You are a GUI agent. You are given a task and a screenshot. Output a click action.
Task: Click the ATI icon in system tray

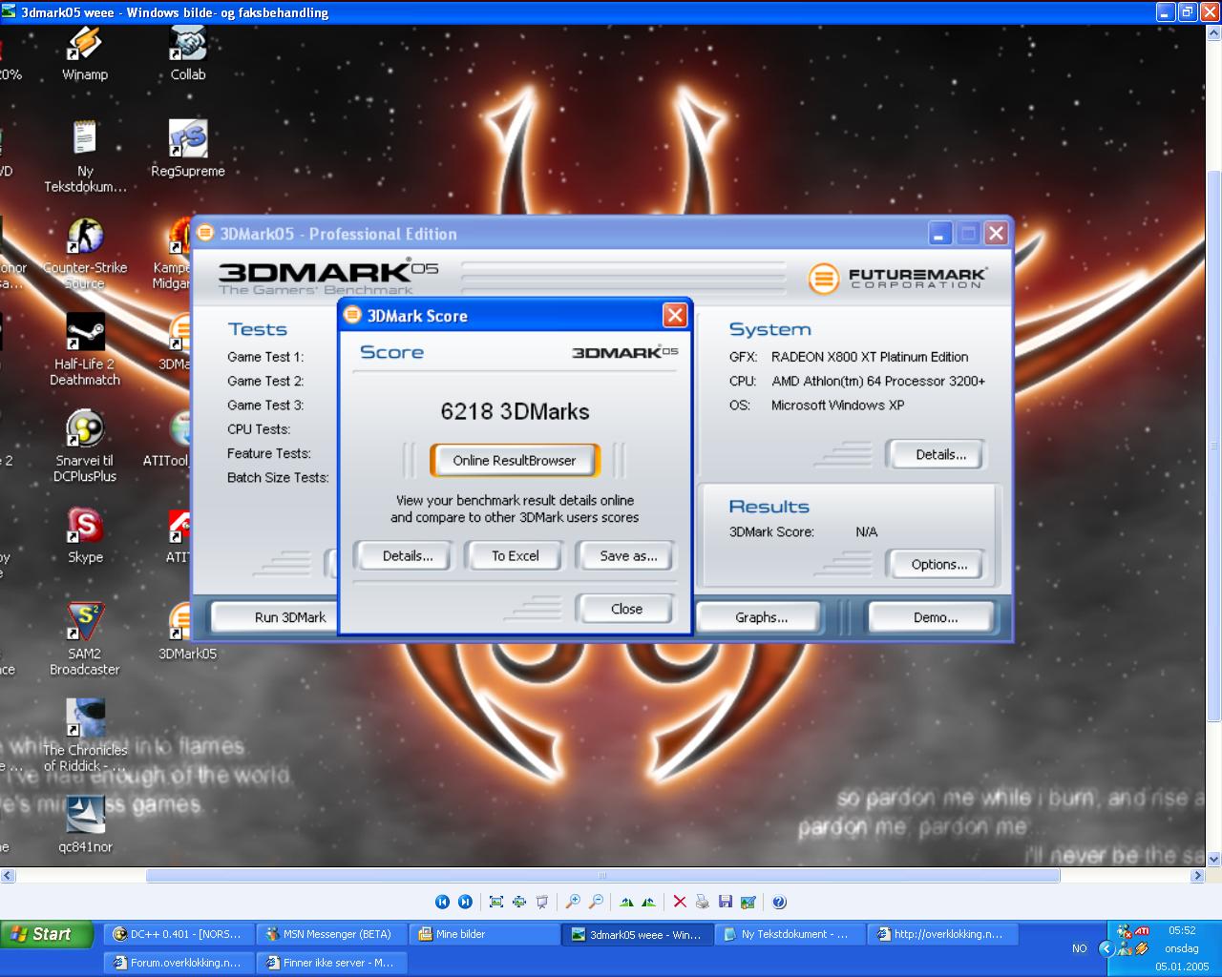pyautogui.click(x=1142, y=931)
